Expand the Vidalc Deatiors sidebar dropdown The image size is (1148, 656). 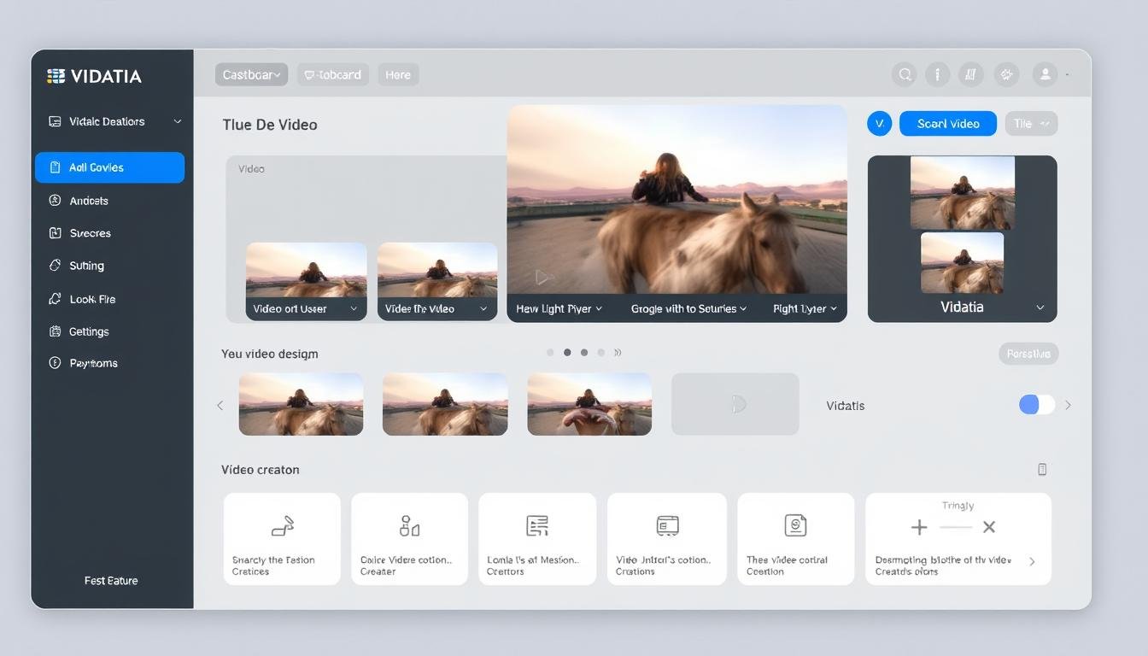[177, 121]
